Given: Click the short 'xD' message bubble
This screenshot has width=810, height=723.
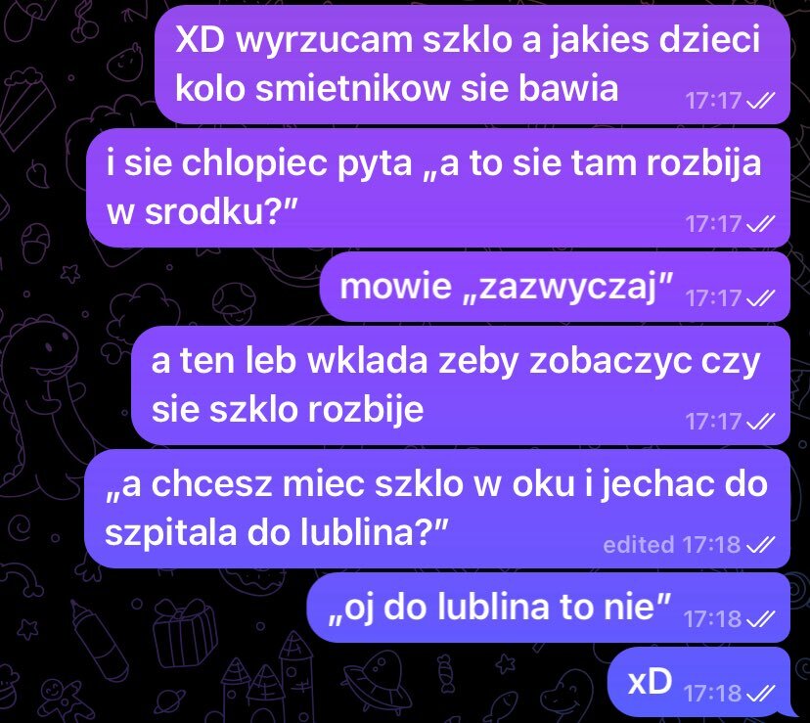Looking at the screenshot, I should [698, 682].
